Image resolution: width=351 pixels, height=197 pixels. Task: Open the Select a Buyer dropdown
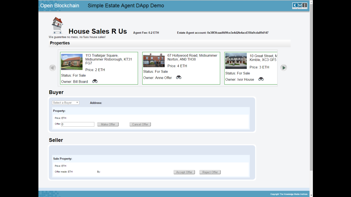click(x=66, y=103)
